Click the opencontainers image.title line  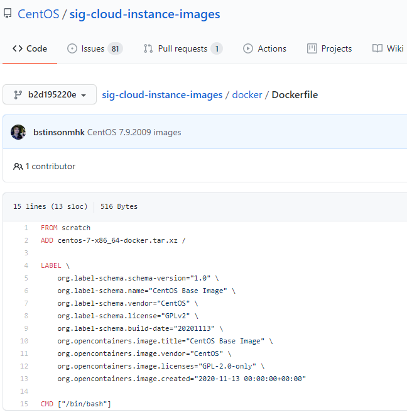tap(165, 341)
